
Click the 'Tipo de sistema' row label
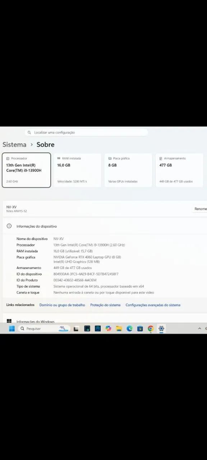pos(28,286)
